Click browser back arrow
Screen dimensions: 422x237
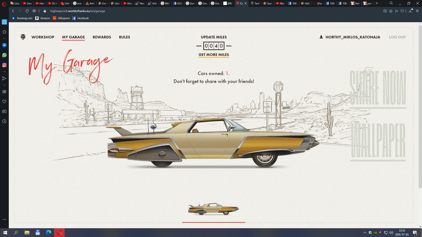click(x=13, y=11)
